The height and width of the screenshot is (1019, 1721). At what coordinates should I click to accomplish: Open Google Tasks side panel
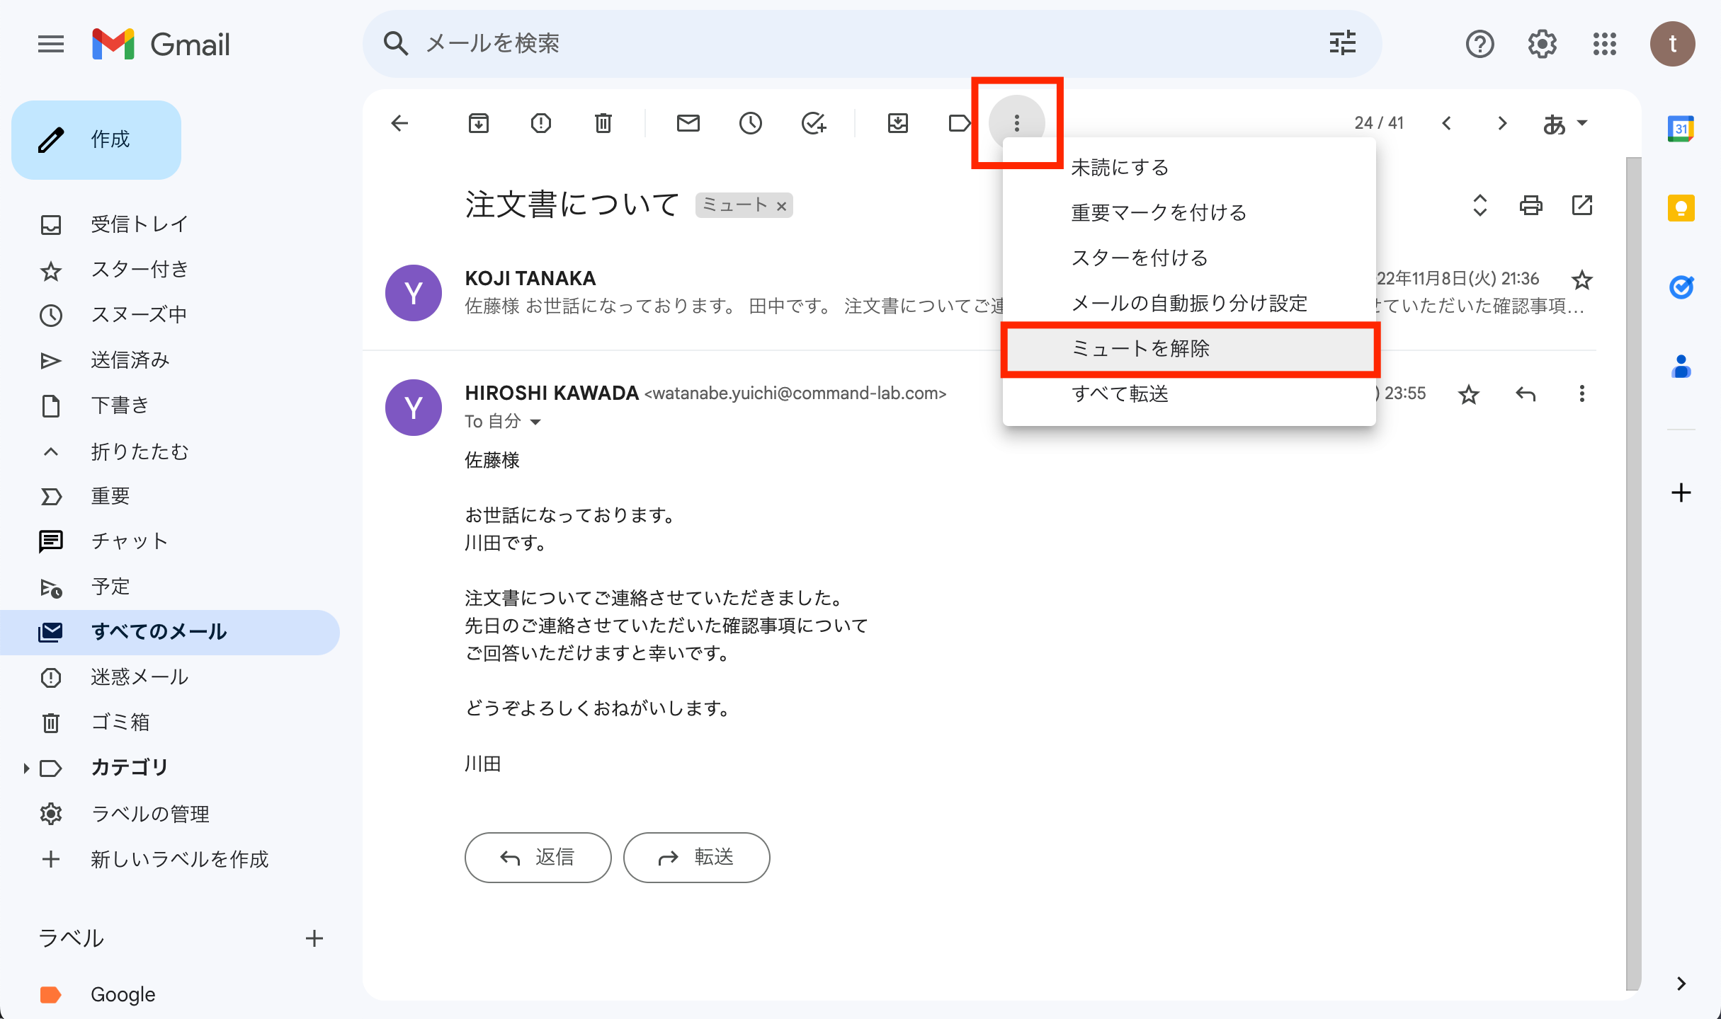[1681, 287]
